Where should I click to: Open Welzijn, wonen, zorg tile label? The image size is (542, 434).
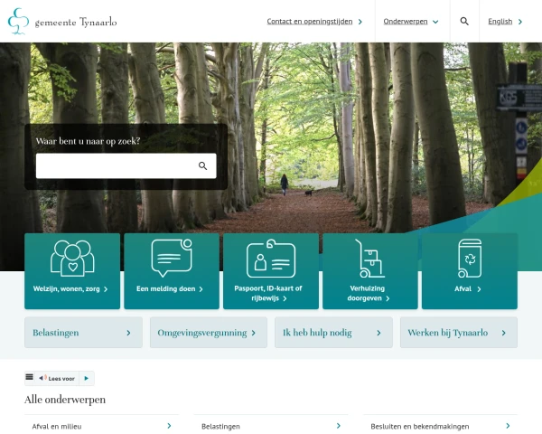[x=66, y=289]
